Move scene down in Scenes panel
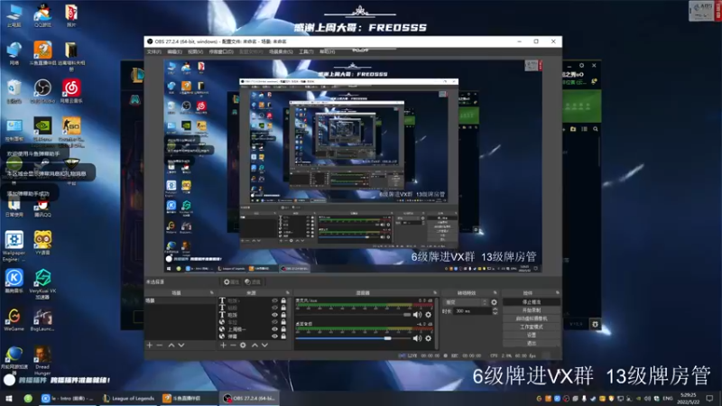The width and height of the screenshot is (722, 406). [x=181, y=345]
